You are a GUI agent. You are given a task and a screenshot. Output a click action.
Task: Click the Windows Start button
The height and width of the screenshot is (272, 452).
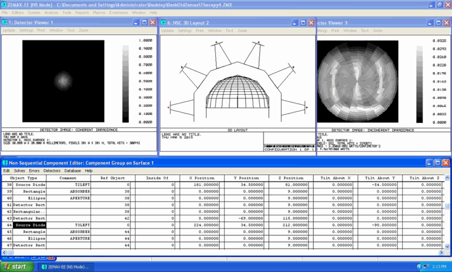click(16, 267)
